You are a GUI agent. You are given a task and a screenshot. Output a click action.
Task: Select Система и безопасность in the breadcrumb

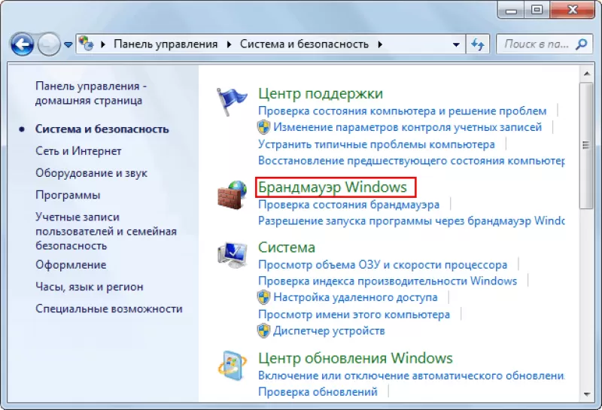(x=304, y=44)
